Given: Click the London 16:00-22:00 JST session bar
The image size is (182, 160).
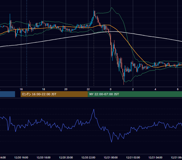Looking at the screenshot, I should click(x=54, y=94).
